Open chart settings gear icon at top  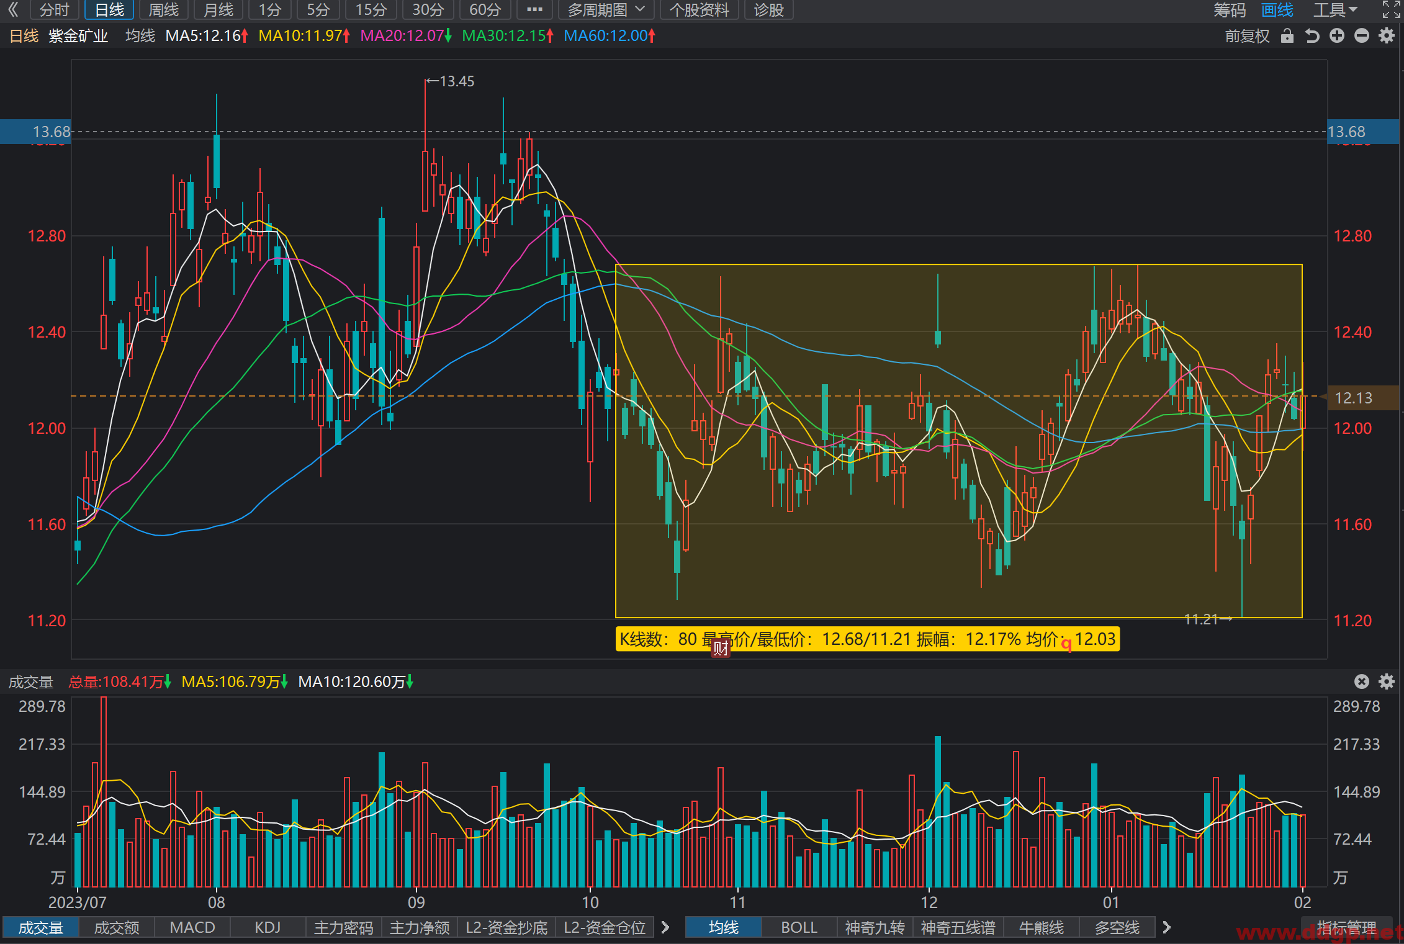click(1387, 36)
